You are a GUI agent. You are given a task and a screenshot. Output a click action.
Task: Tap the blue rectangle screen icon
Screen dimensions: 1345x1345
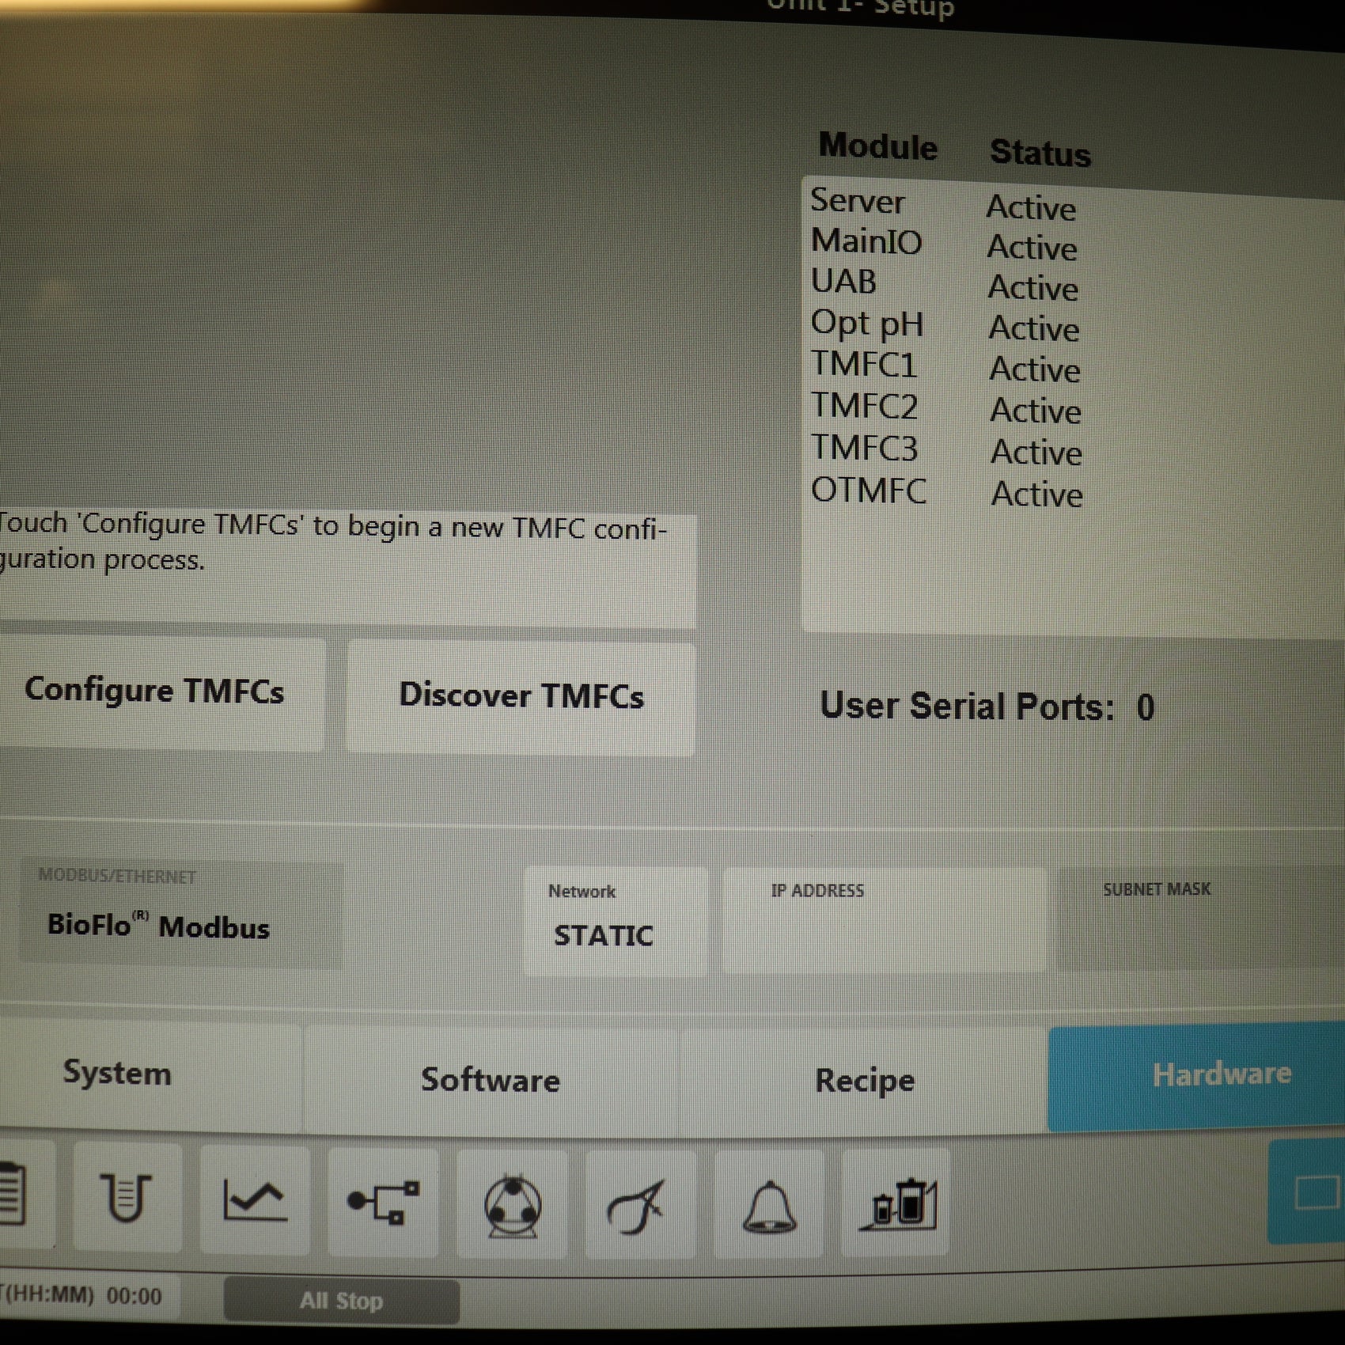(x=1309, y=1193)
